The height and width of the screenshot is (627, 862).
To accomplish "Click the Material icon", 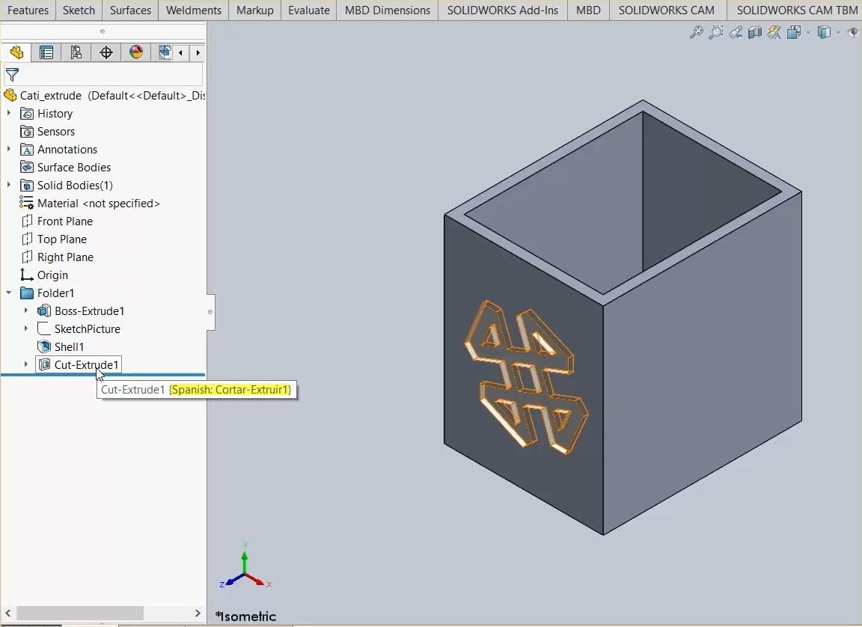I will pos(26,204).
